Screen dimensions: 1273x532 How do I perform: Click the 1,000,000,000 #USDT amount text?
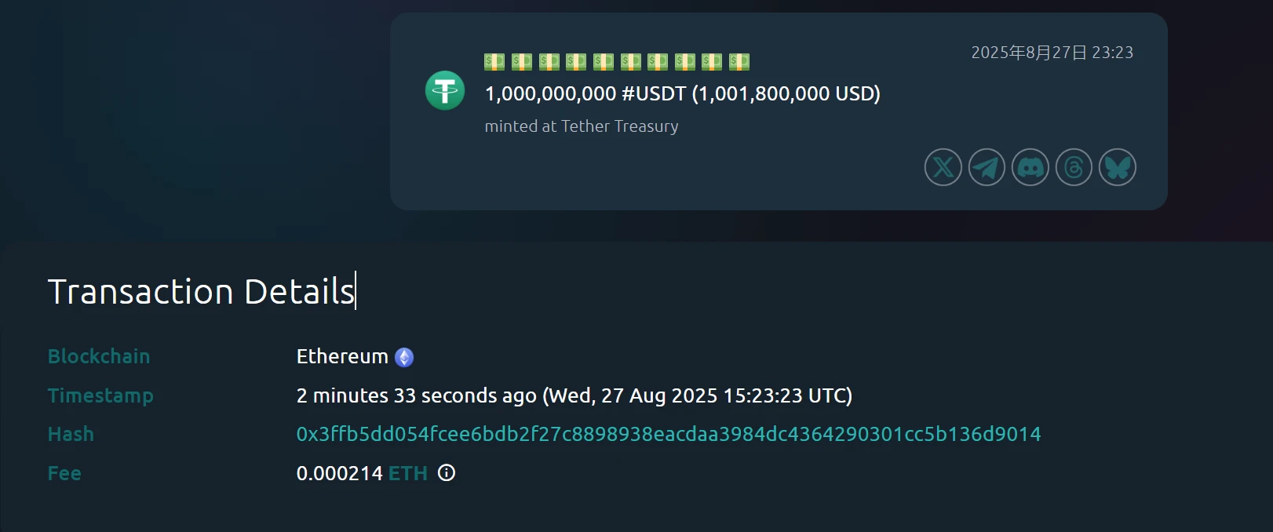pos(681,93)
